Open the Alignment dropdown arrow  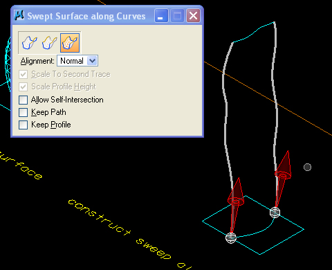point(92,61)
